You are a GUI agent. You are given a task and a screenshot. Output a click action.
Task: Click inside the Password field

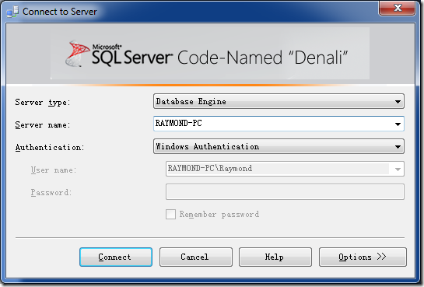tap(285, 192)
